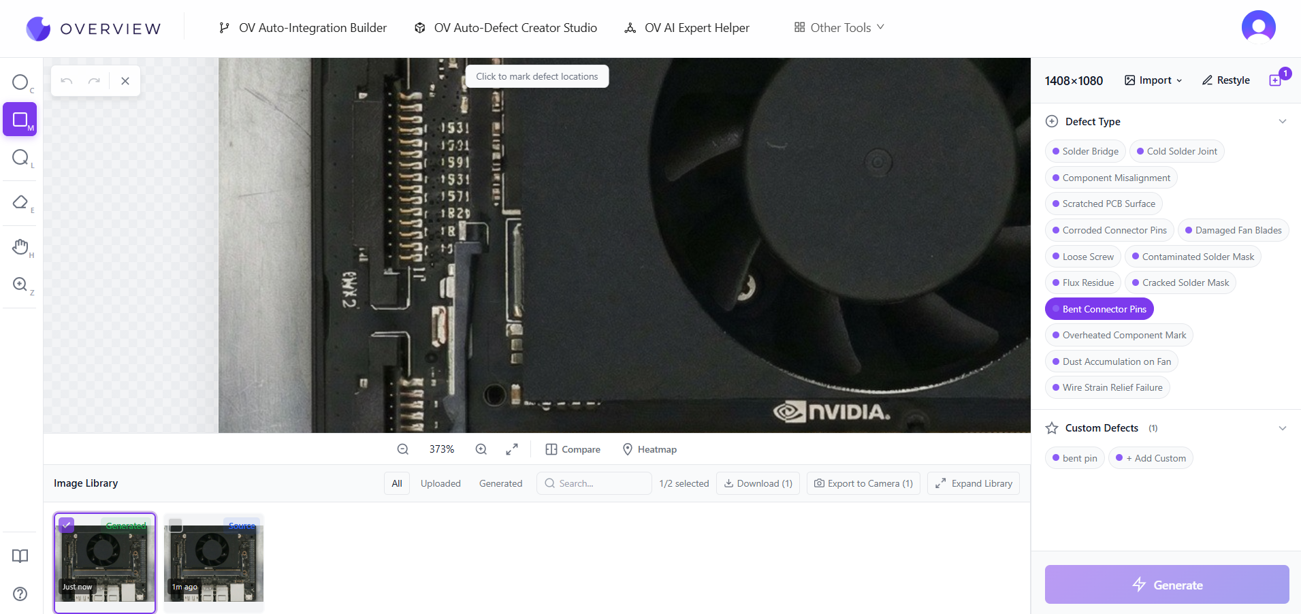
Task: Click the zoom out magnifier icon
Action: tap(403, 449)
